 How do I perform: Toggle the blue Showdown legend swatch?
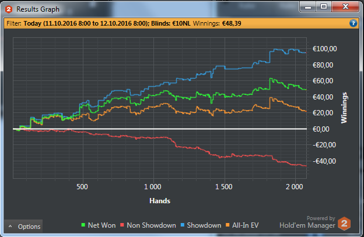tap(183, 225)
